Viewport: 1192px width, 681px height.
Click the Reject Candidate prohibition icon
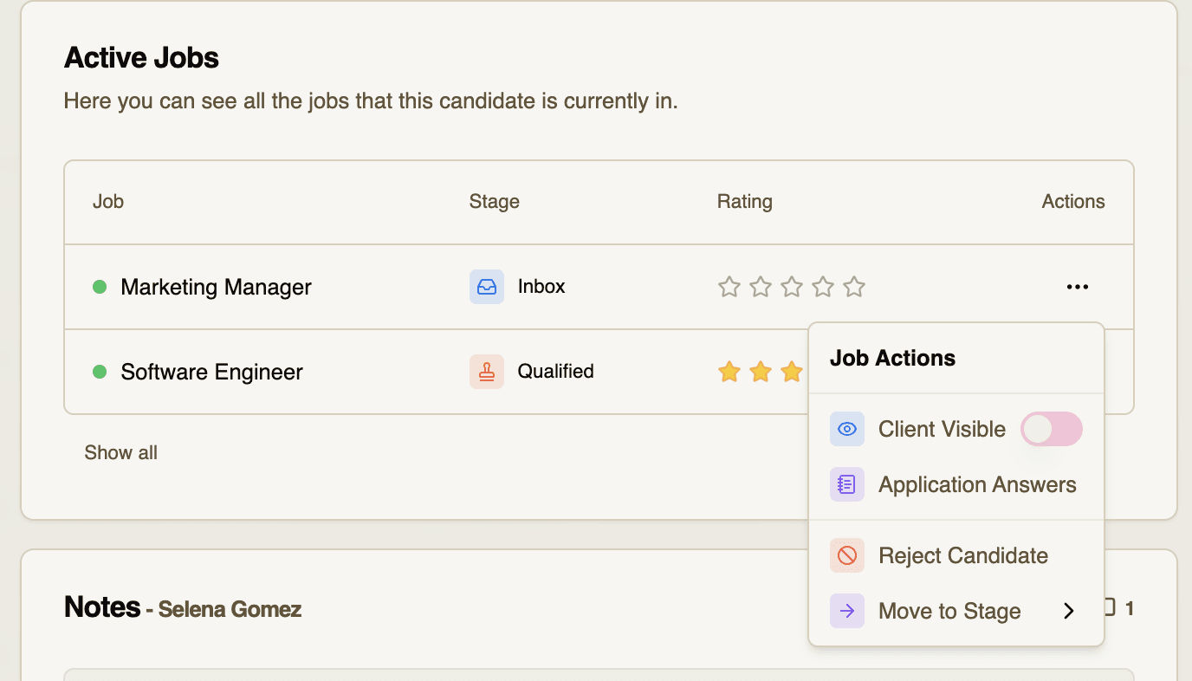coord(847,555)
